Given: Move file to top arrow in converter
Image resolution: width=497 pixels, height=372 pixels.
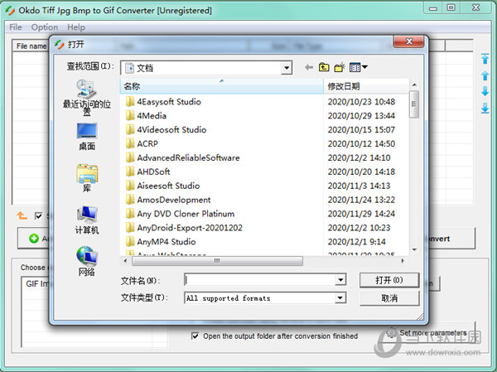Looking at the screenshot, I should click(485, 59).
